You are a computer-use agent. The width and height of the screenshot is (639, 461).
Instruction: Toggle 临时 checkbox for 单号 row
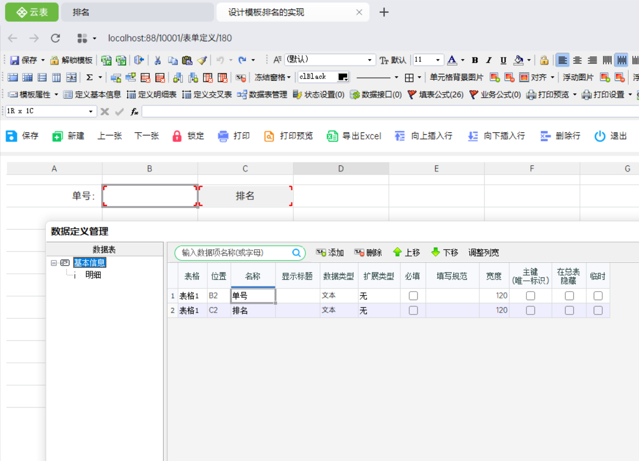click(598, 296)
